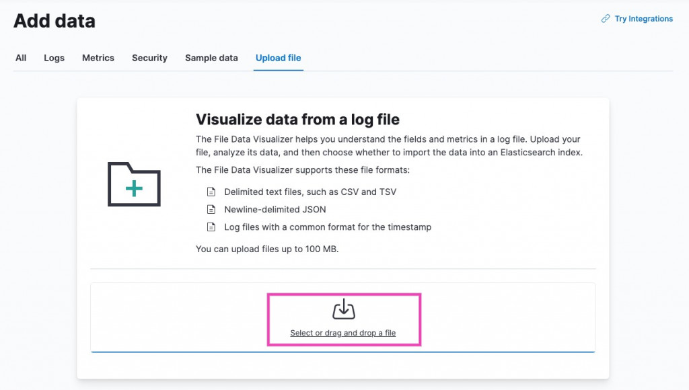
Task: Click the 100 MB upload limit text
Action: [x=267, y=249]
